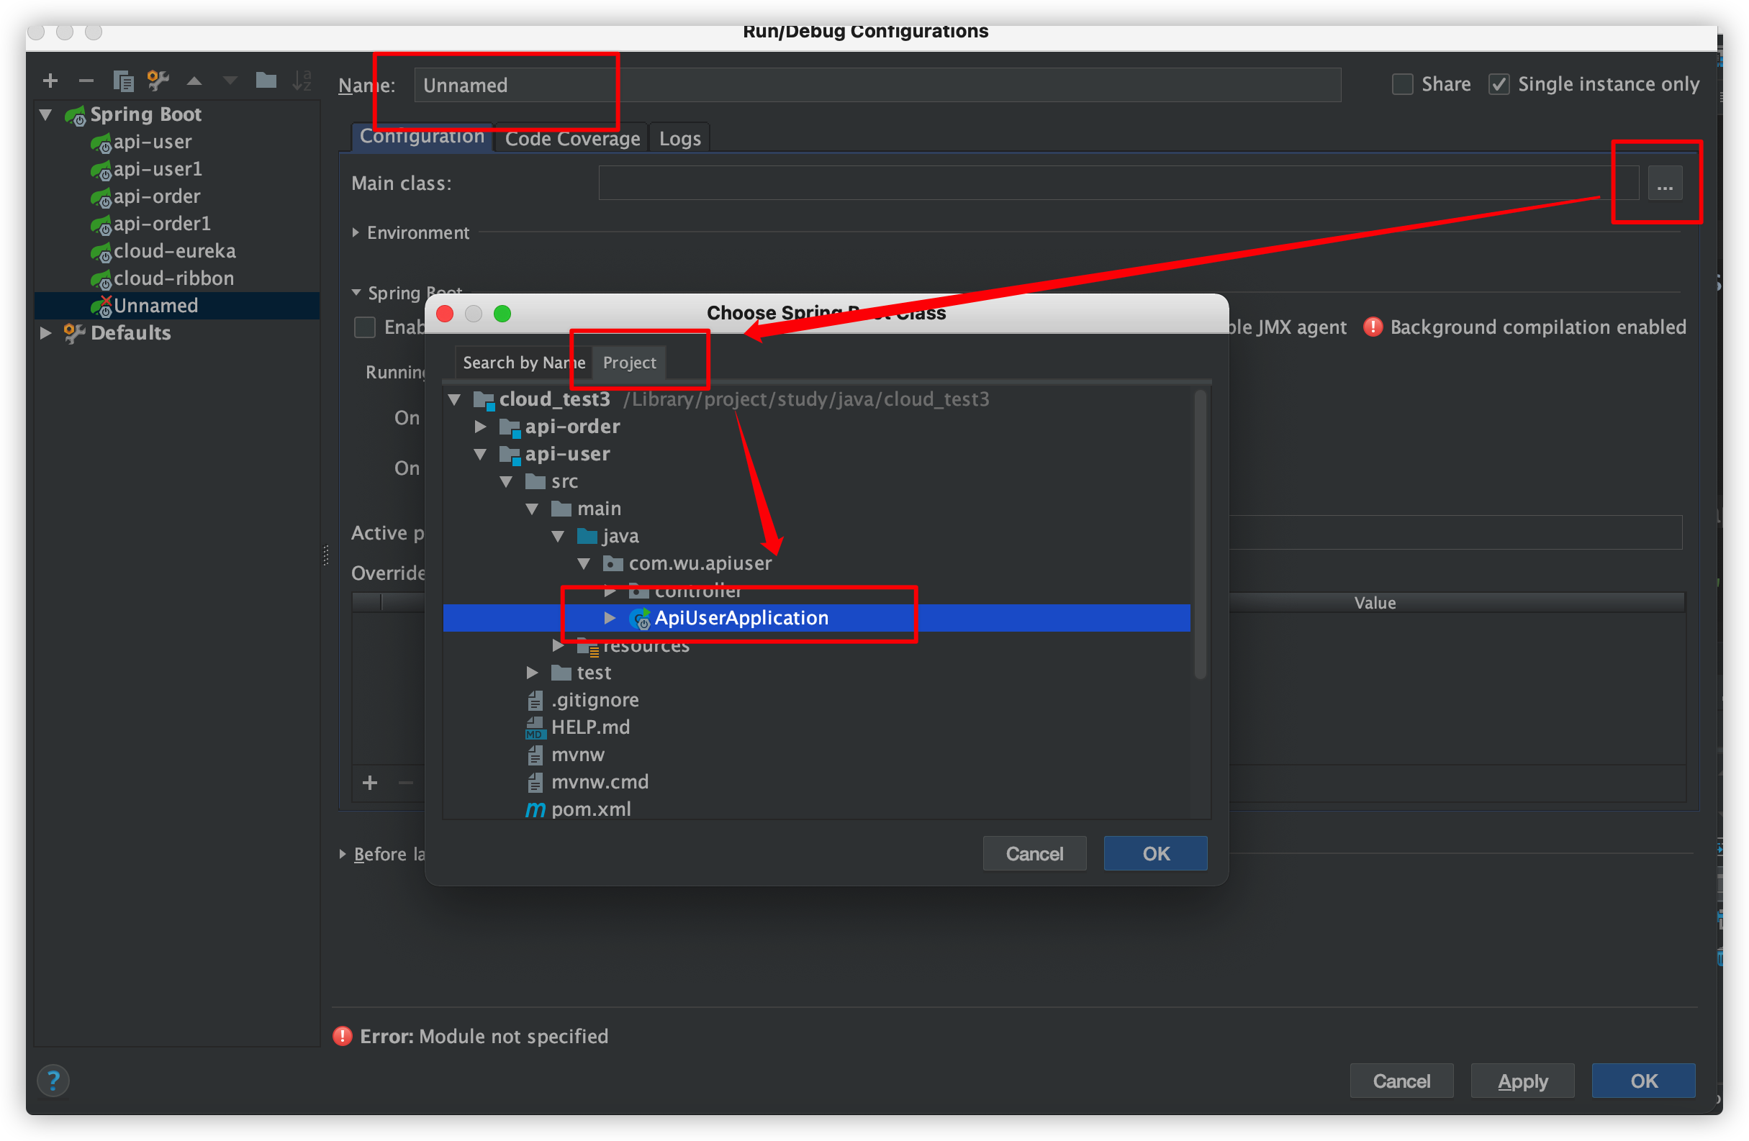1749x1141 pixels.
Task: Toggle Single instance only checkbox
Action: pyautogui.click(x=1499, y=84)
